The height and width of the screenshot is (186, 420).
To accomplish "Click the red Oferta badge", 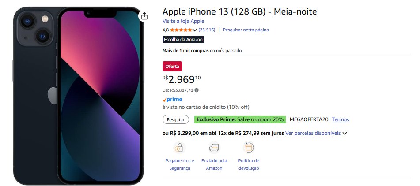I will coord(172,67).
